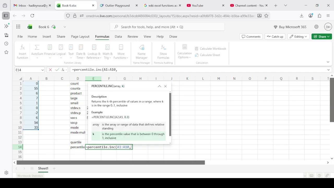This screenshot has width=334, height=188.
Task: Open the browser downloads icon
Action: coord(302,16)
